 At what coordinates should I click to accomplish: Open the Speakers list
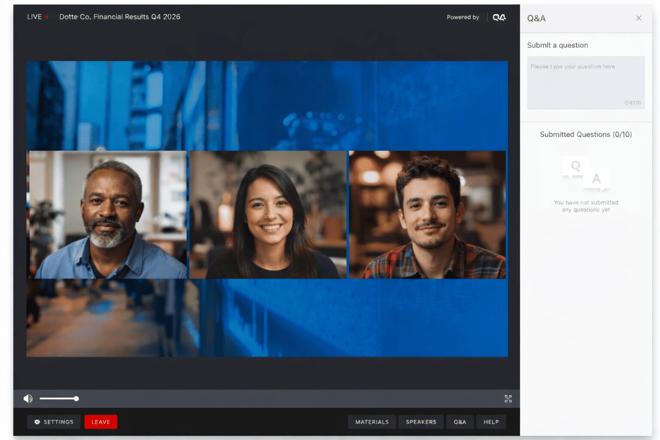(421, 422)
